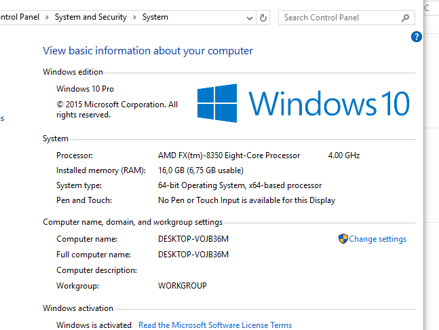Viewport: 439px width, 330px height.
Task: Click the refresh icon beside the address bar
Action: (263, 18)
